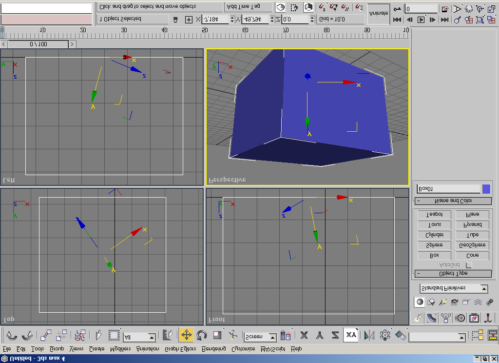Click the Play Animation button
The width and height of the screenshot is (499, 363).
tap(421, 20)
